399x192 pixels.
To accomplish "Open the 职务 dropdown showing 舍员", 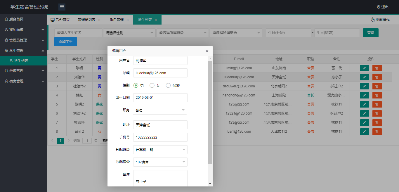I will (x=160, y=110).
